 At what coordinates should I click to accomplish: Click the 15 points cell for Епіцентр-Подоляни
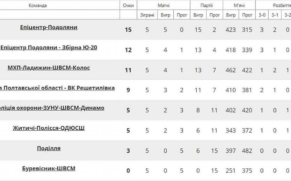128,30
